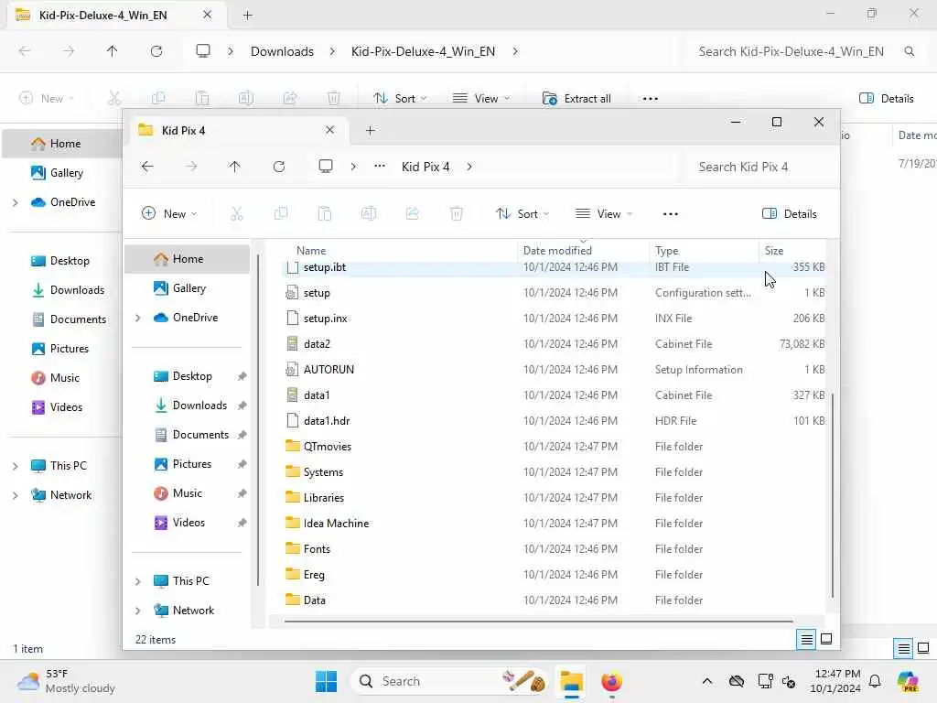The height and width of the screenshot is (703, 937).
Task: Open the View dropdown in Kid Pix 4
Action: [604, 214]
